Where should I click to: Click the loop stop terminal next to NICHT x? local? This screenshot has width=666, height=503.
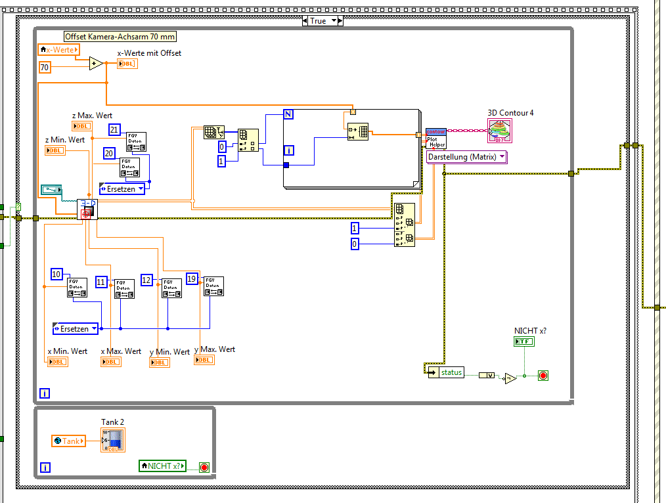point(204,468)
